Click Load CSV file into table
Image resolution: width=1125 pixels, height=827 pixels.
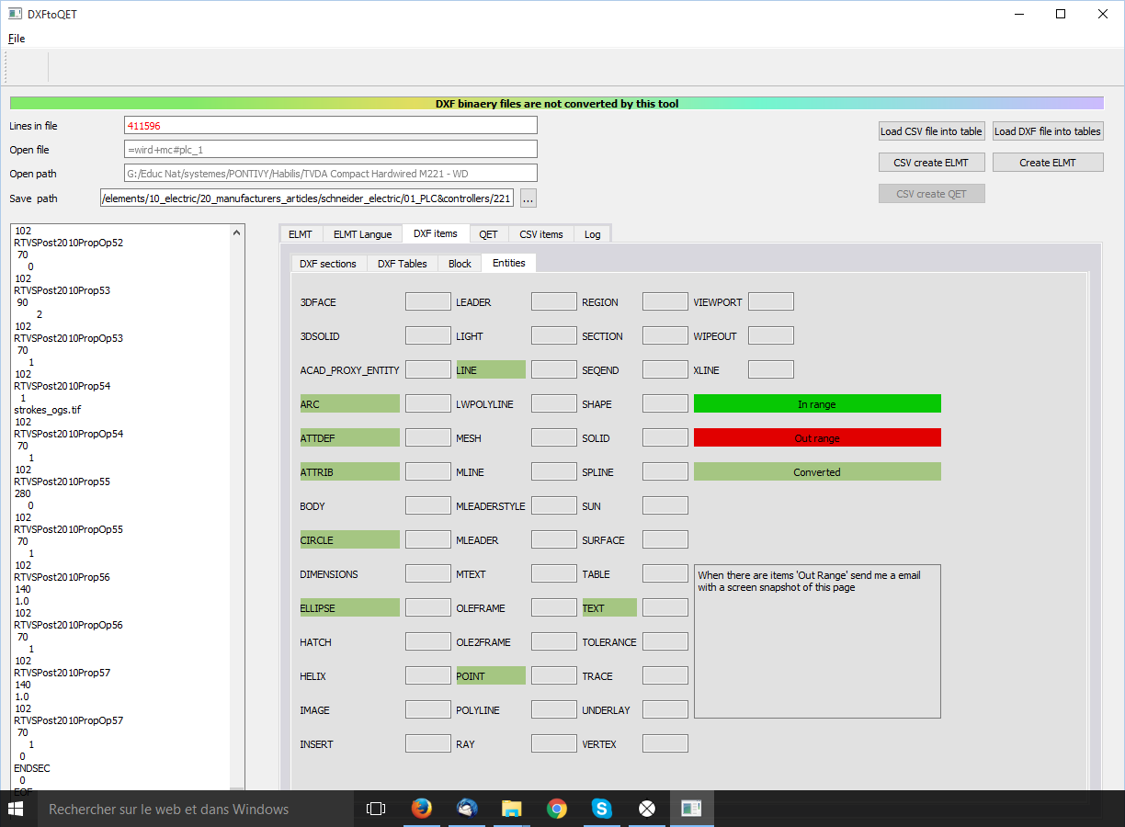[931, 131]
